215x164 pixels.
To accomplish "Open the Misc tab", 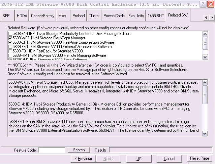I will coord(63,16).
